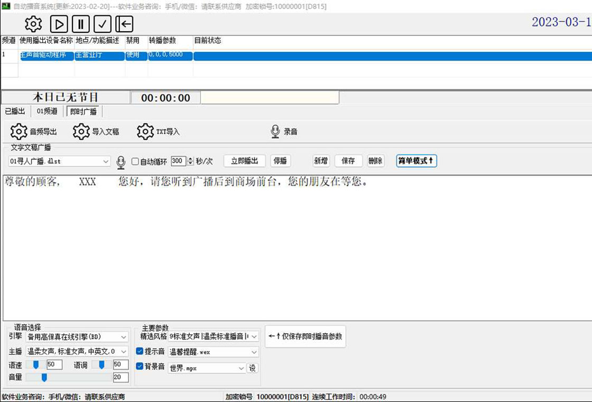This screenshot has width=592, height=402.
Task: Open the 主播 voice dropdown
Action: [77, 351]
